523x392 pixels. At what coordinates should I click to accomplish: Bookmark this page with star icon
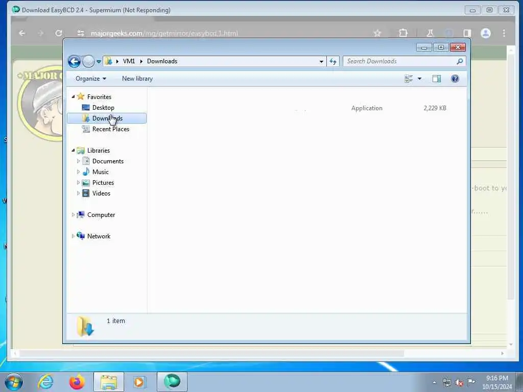(377, 33)
